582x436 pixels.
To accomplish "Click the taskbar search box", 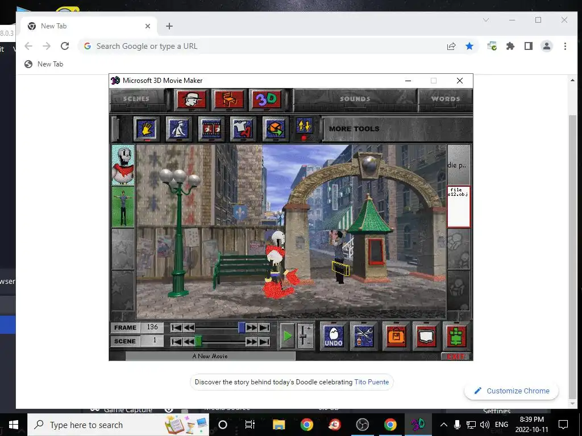I will pyautogui.click(x=118, y=425).
